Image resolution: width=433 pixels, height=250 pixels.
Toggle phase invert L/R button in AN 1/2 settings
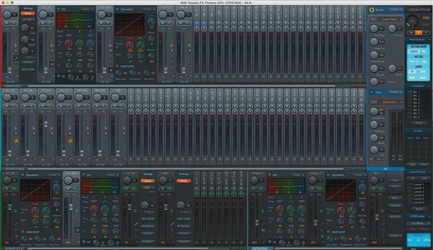28,70
